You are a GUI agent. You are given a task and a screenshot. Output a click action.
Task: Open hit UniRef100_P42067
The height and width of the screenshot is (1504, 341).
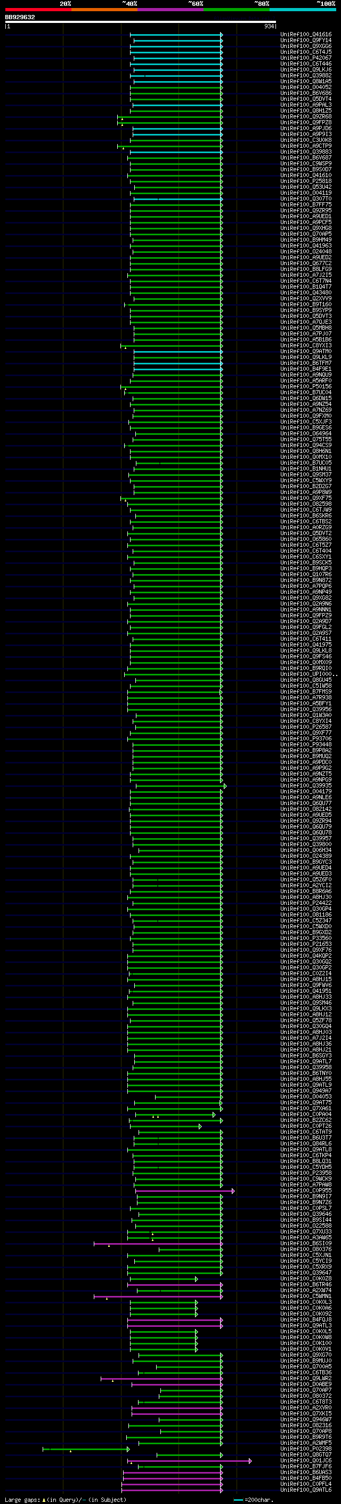click(305, 58)
